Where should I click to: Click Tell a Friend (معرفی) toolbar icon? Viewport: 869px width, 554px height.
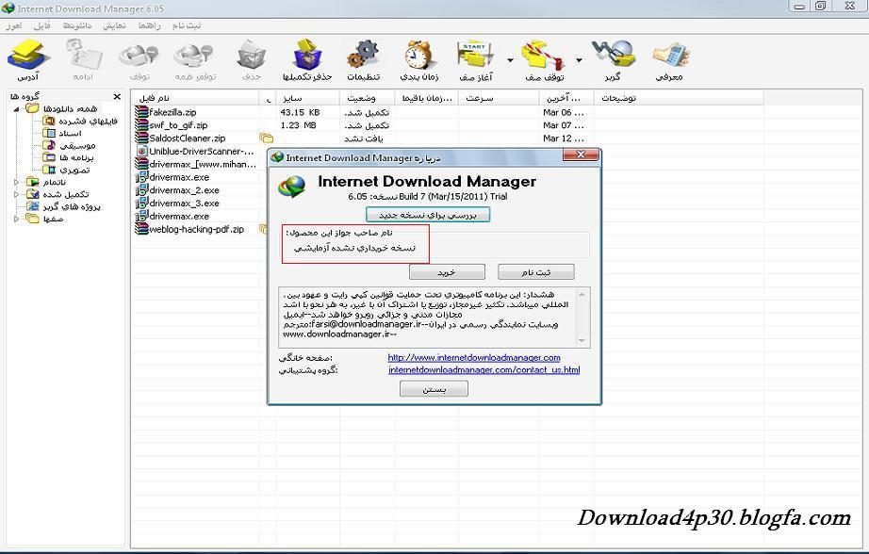[x=670, y=56]
